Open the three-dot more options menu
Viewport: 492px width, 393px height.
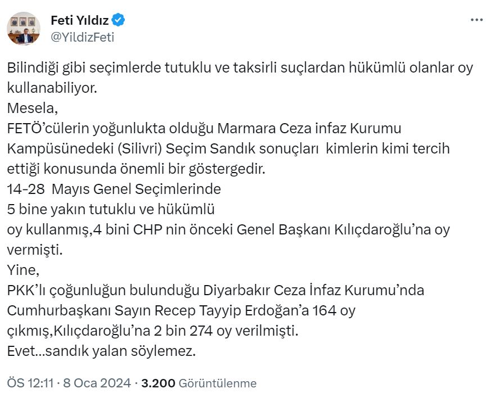[x=476, y=20]
